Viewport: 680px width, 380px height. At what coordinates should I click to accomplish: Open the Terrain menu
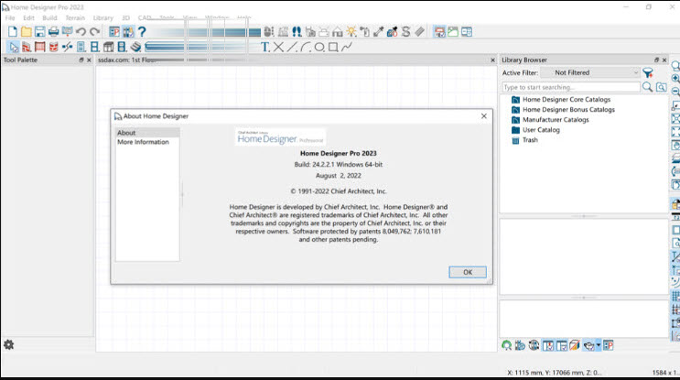[75, 17]
